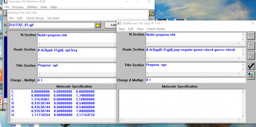Click up arrow of % Section scrollbar in Additional Job Step
This screenshot has width=256, height=127.
pos(243,35)
